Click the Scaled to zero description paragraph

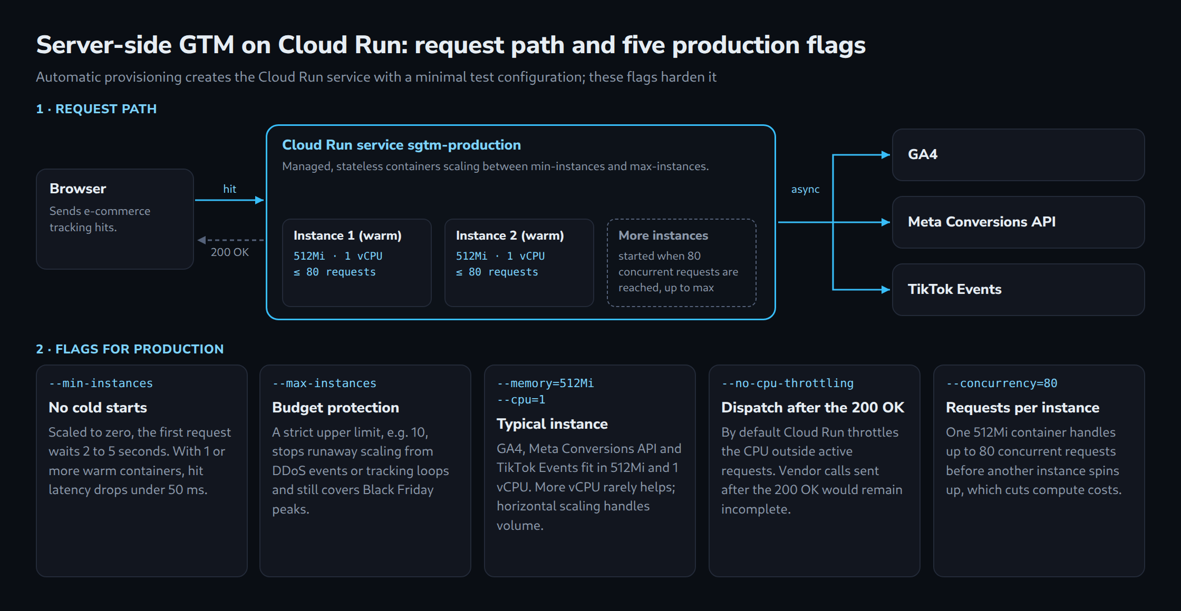[x=140, y=461]
